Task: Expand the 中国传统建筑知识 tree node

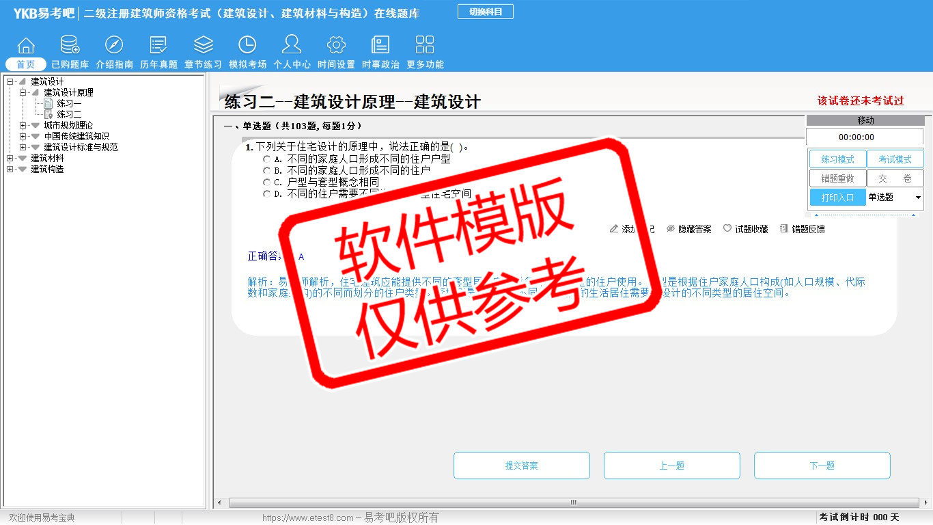Action: [x=23, y=136]
